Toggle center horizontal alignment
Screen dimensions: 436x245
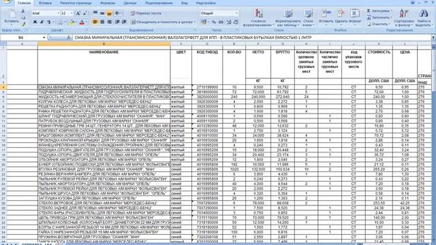click(102, 22)
